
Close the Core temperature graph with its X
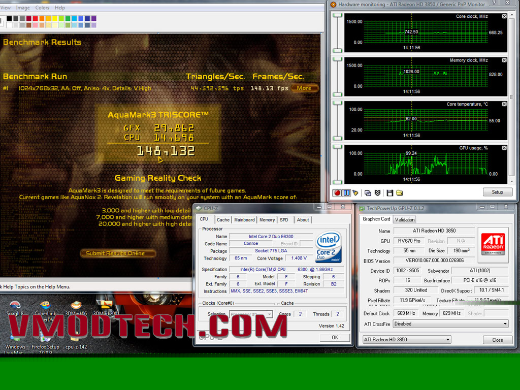coord(504,104)
